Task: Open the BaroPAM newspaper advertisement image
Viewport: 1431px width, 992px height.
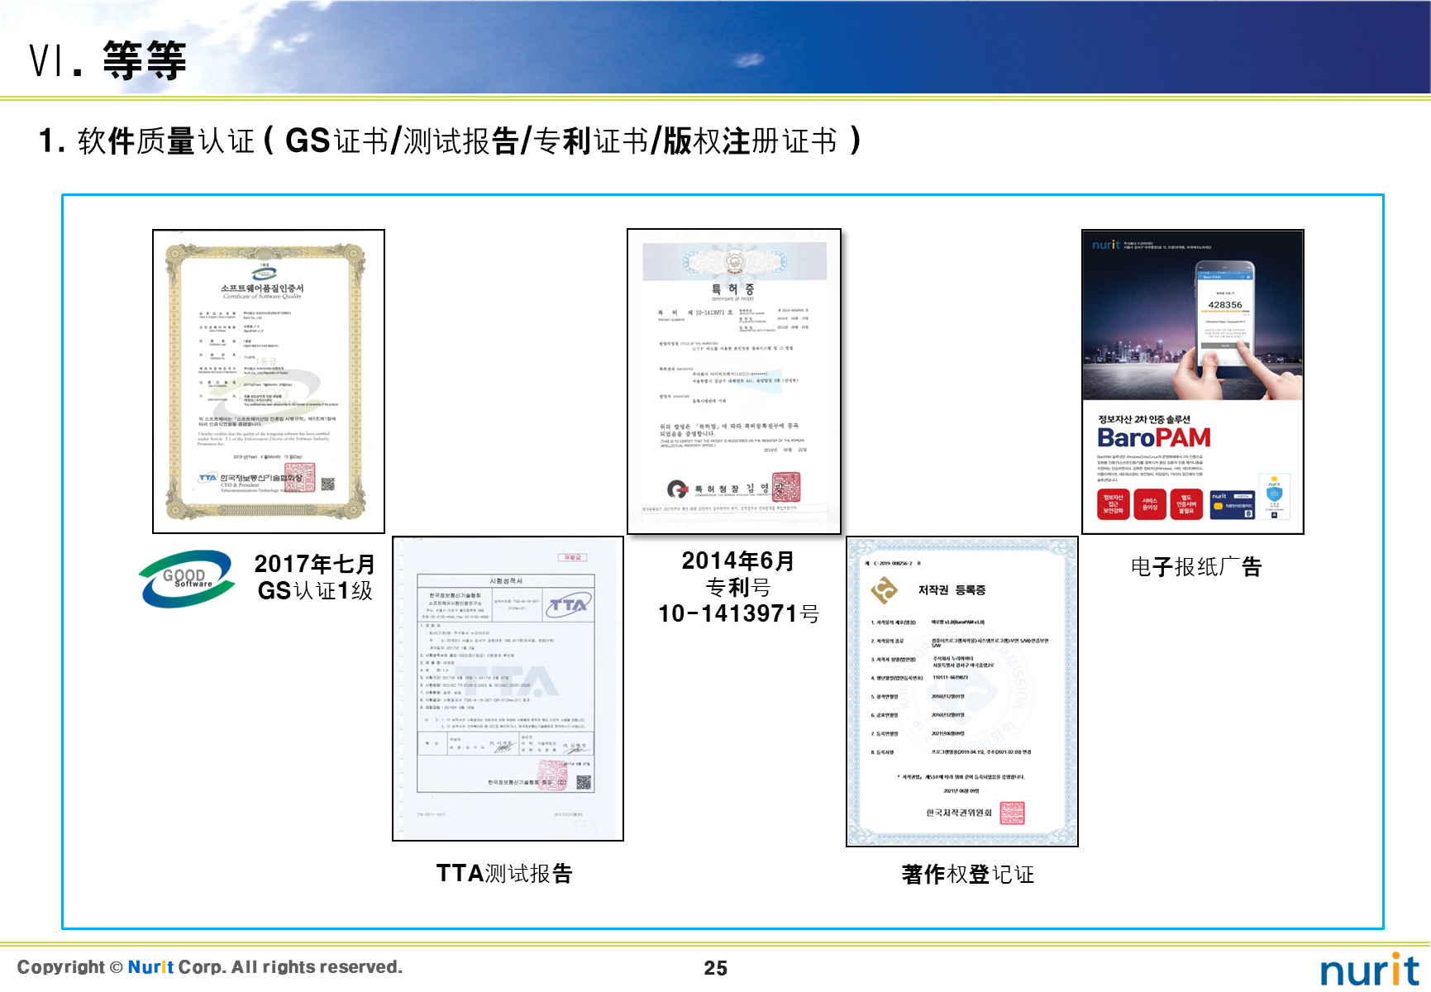Action: 1193,382
